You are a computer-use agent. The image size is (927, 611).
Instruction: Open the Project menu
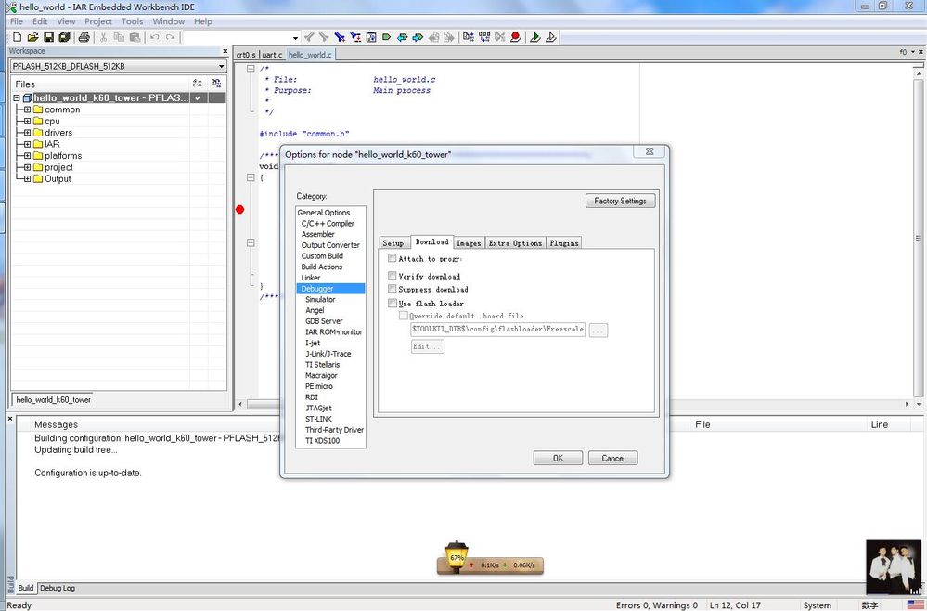pyautogui.click(x=98, y=21)
